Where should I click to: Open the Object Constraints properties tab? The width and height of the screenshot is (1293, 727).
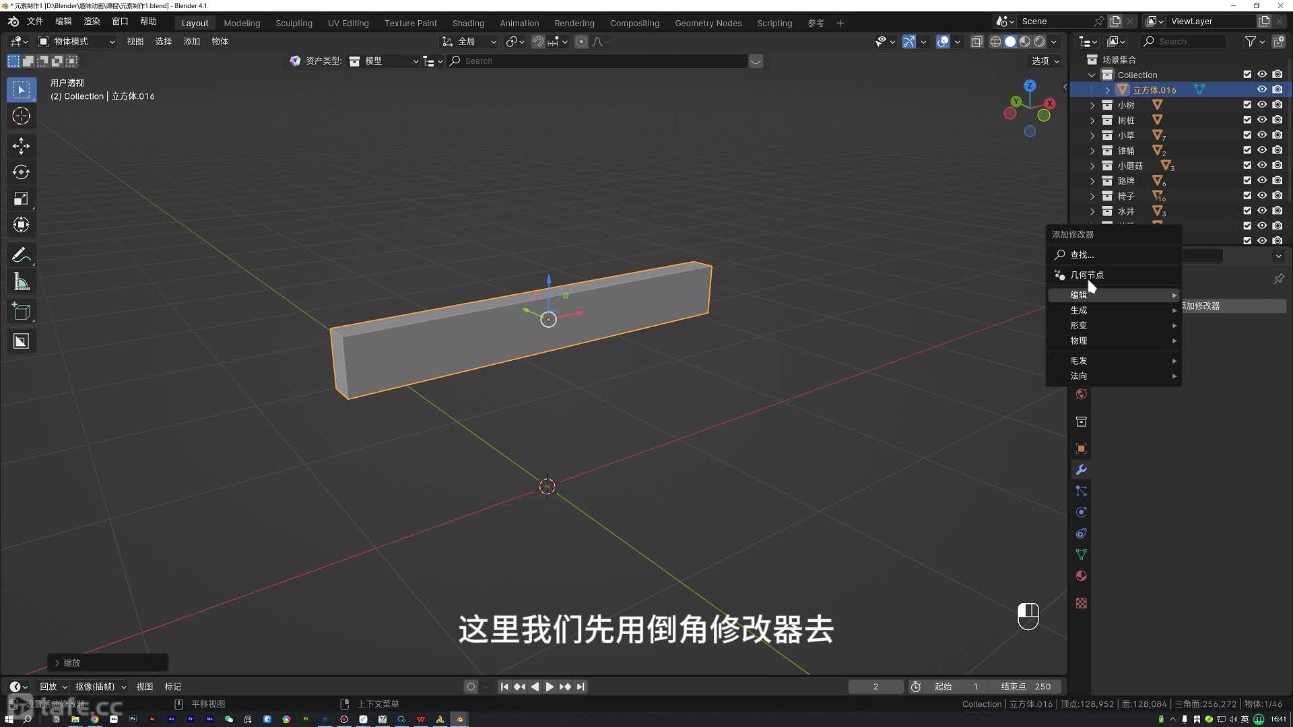click(1081, 534)
